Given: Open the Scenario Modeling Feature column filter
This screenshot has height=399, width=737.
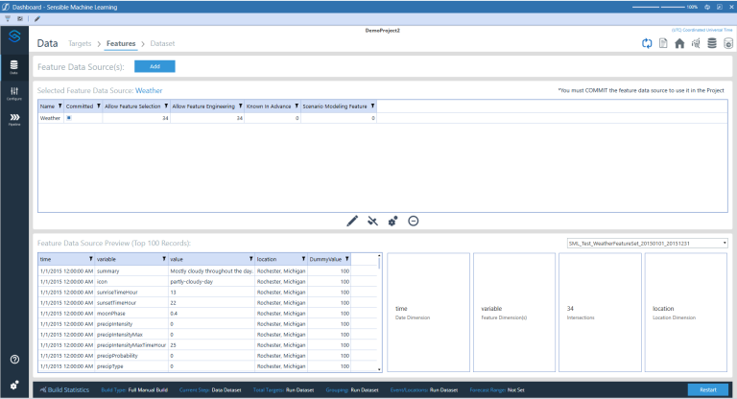Looking at the screenshot, I should 372,106.
